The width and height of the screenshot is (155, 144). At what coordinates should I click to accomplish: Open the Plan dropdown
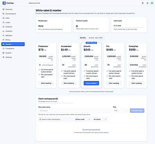click(x=121, y=111)
